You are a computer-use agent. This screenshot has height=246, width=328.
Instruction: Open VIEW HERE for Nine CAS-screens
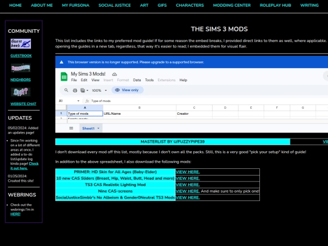(188, 191)
